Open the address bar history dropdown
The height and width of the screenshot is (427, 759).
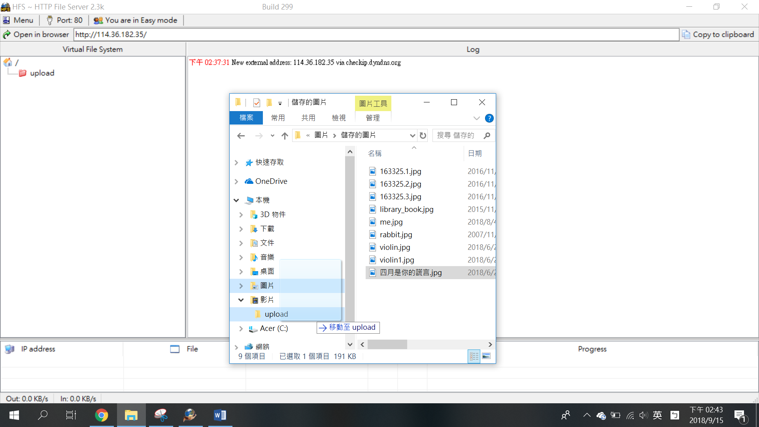click(412, 136)
